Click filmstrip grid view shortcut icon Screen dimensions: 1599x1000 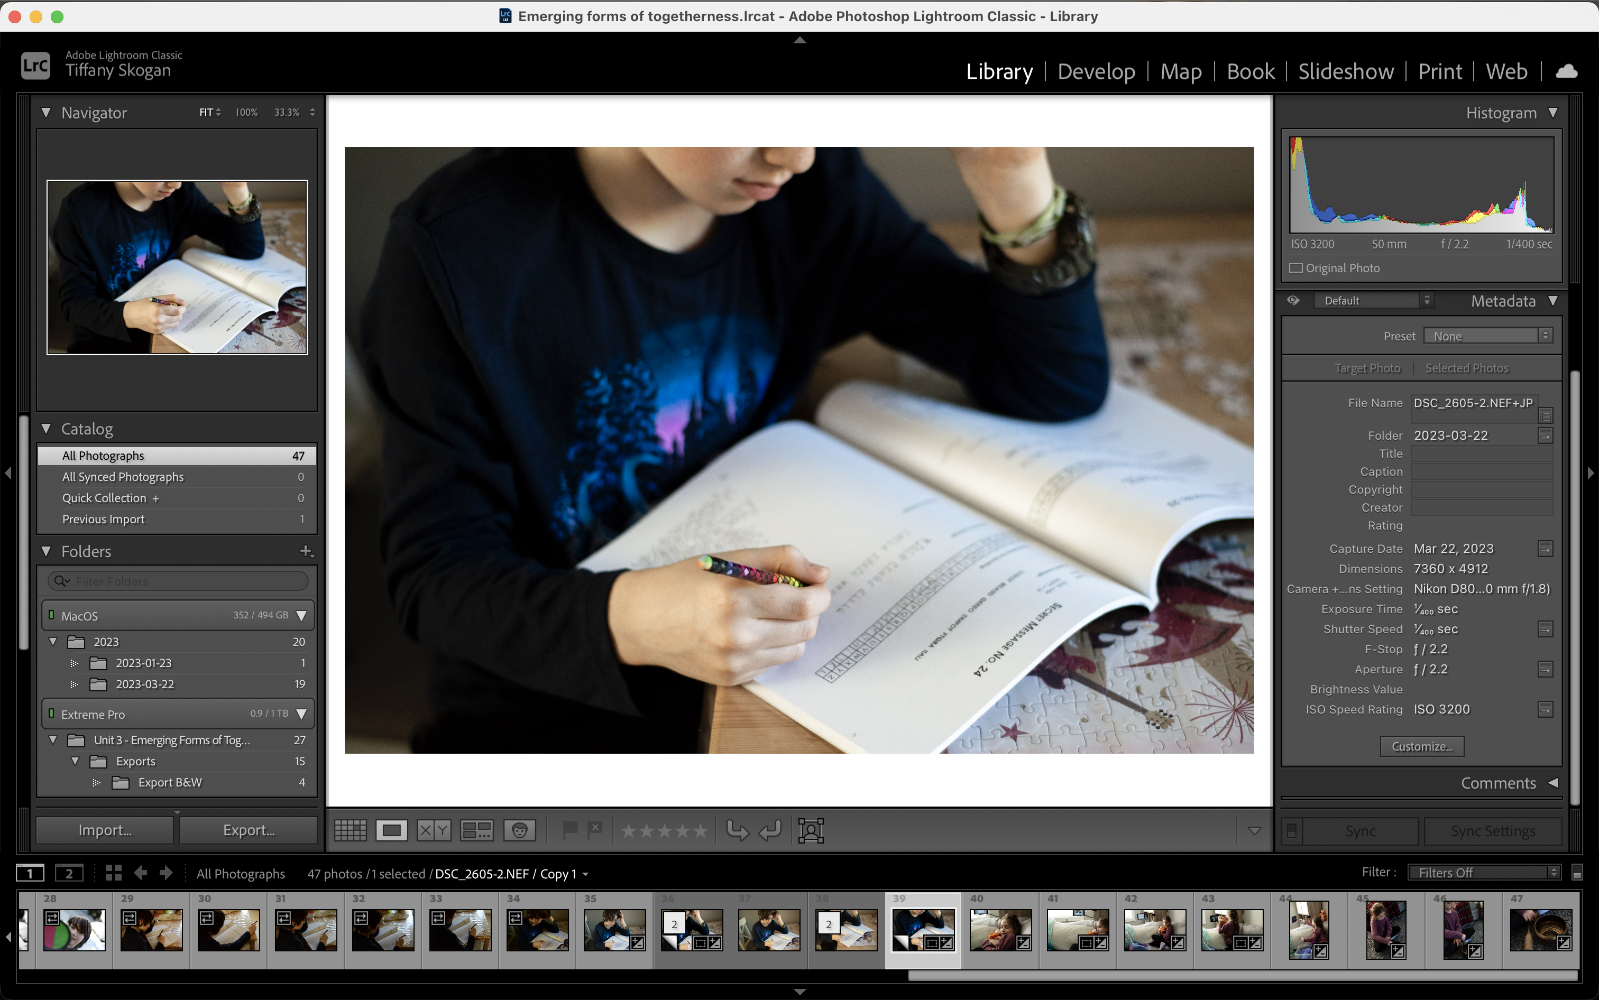coord(113,873)
